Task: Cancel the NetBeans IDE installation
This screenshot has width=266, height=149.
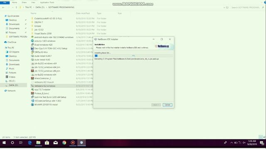Action: tap(167, 105)
